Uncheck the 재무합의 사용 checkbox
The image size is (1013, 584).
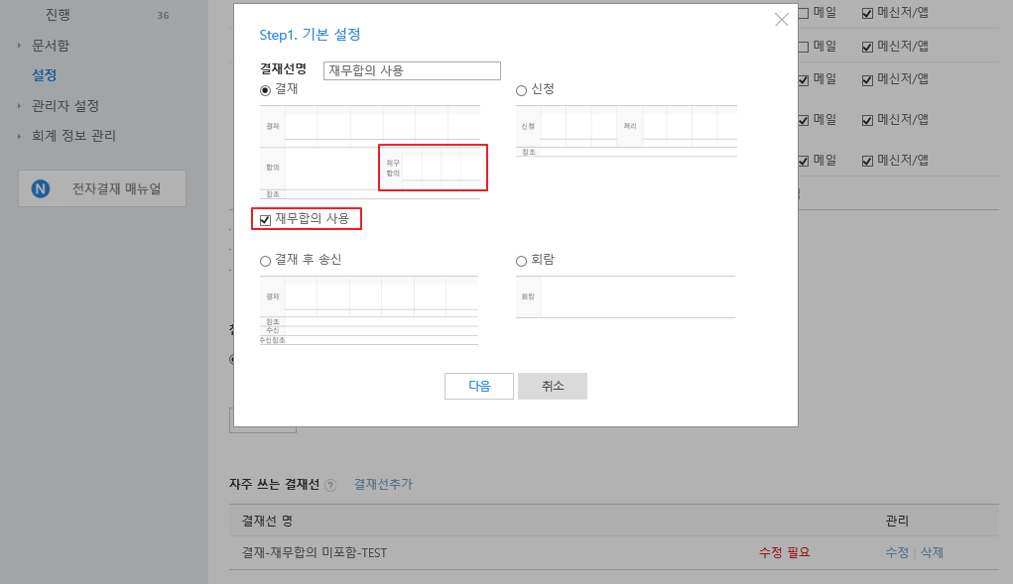[x=265, y=219]
